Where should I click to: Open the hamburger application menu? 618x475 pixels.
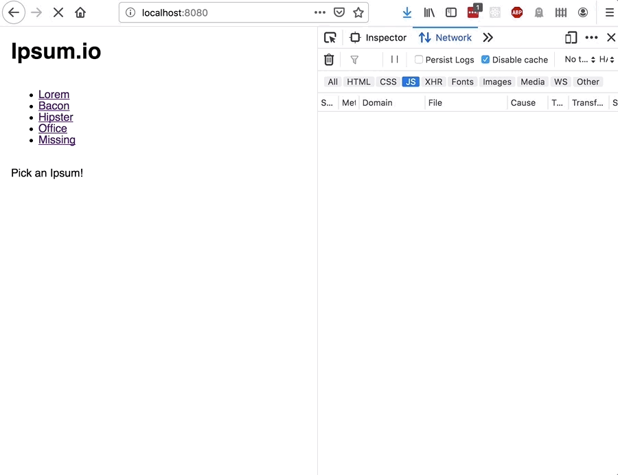[x=609, y=12]
